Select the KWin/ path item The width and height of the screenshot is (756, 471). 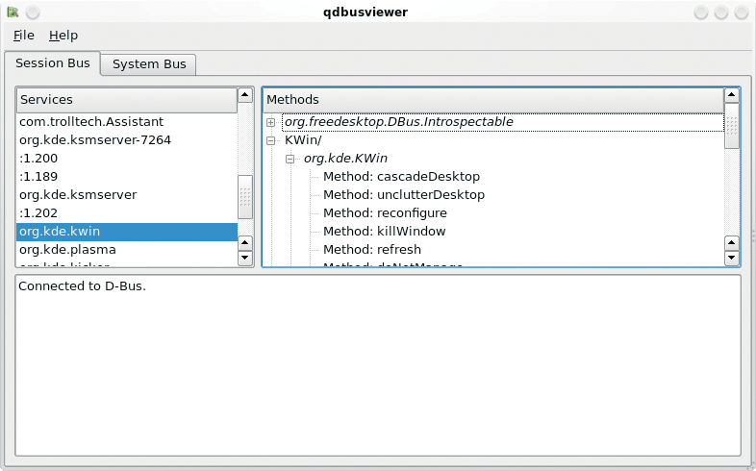pos(303,140)
